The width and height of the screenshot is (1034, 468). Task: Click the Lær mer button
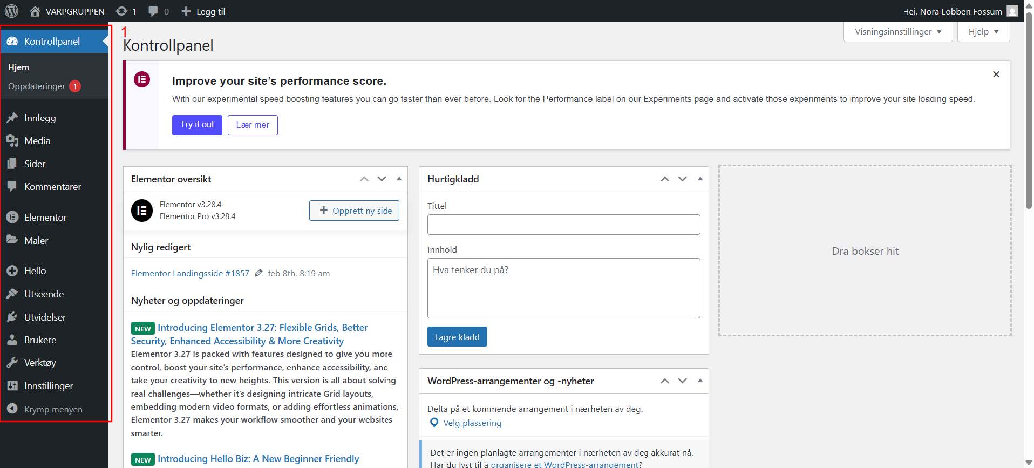point(253,125)
